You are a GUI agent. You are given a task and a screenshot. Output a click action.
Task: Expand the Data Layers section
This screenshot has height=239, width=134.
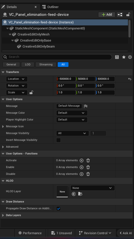click(x=3, y=215)
